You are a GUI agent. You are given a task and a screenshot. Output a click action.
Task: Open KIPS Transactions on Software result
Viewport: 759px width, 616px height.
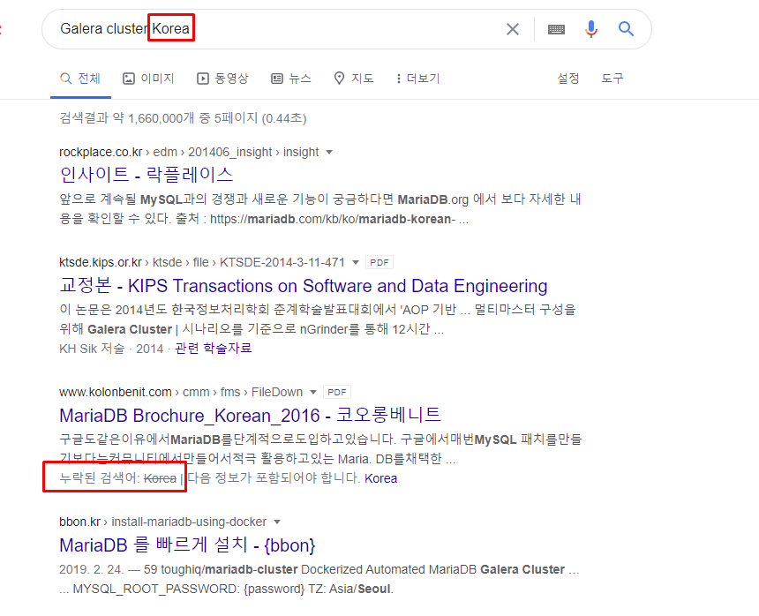coord(303,286)
